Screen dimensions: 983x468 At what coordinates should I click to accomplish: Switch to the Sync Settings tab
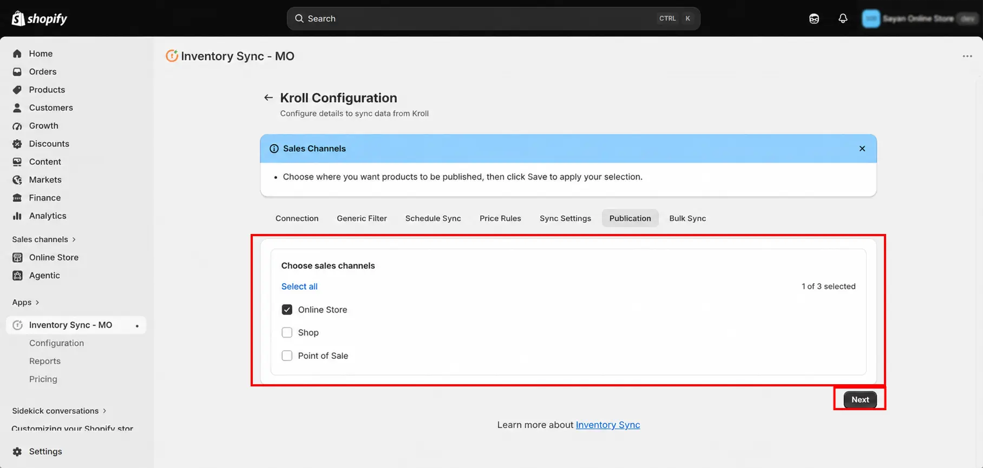(x=565, y=218)
